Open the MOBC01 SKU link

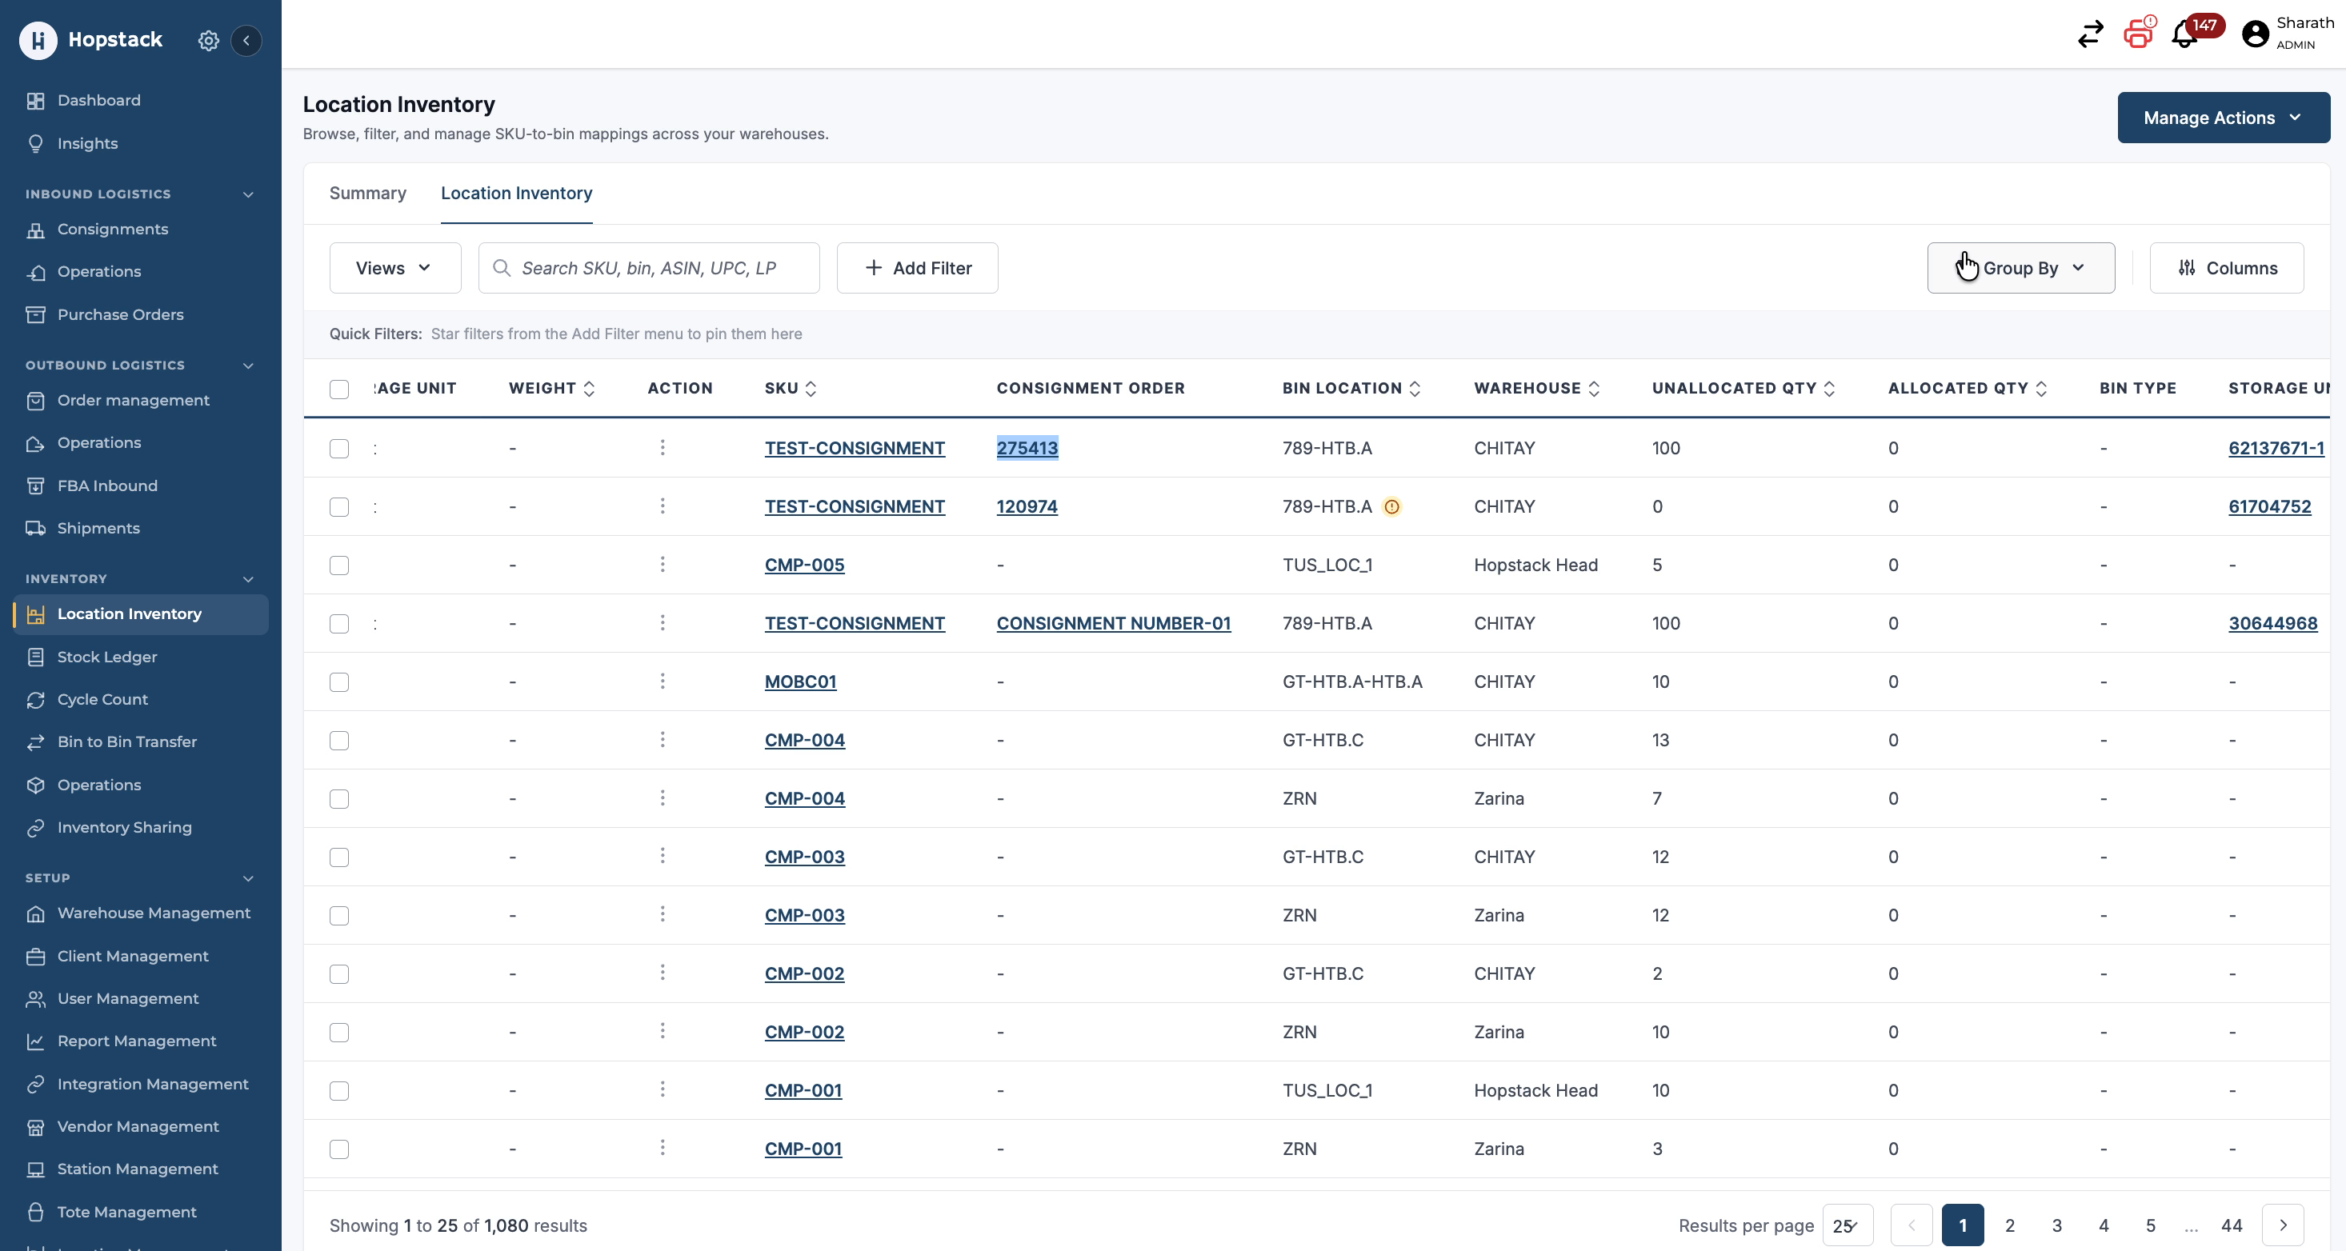(x=799, y=681)
